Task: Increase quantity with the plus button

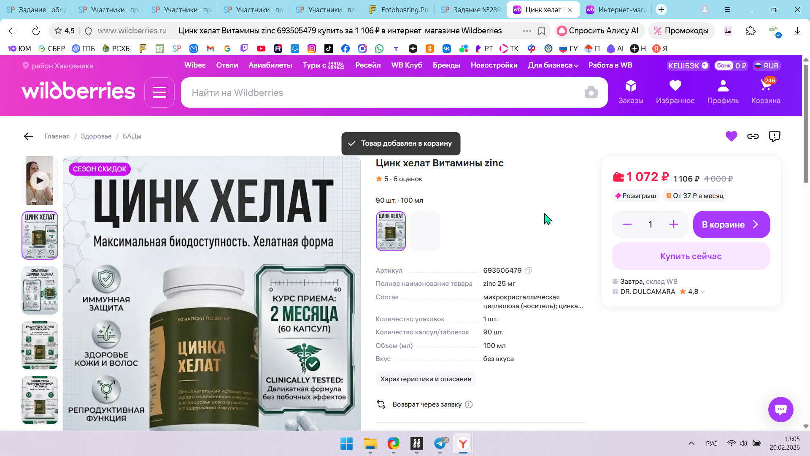Action: pos(673,225)
